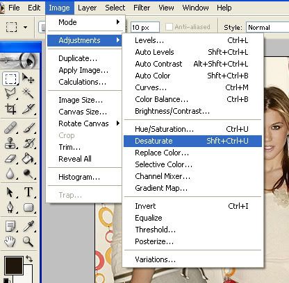Select the Magic Wand tool
The image size is (289, 283).
point(28,94)
